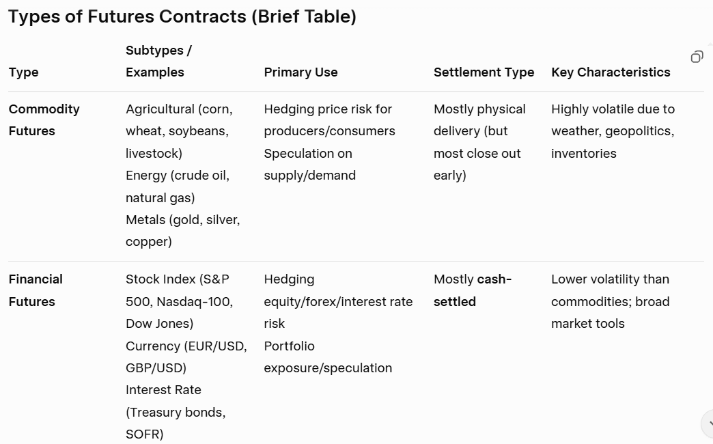This screenshot has height=444, width=713.
Task: Select the 'Primary Use' column header
Action: pyautogui.click(x=300, y=72)
